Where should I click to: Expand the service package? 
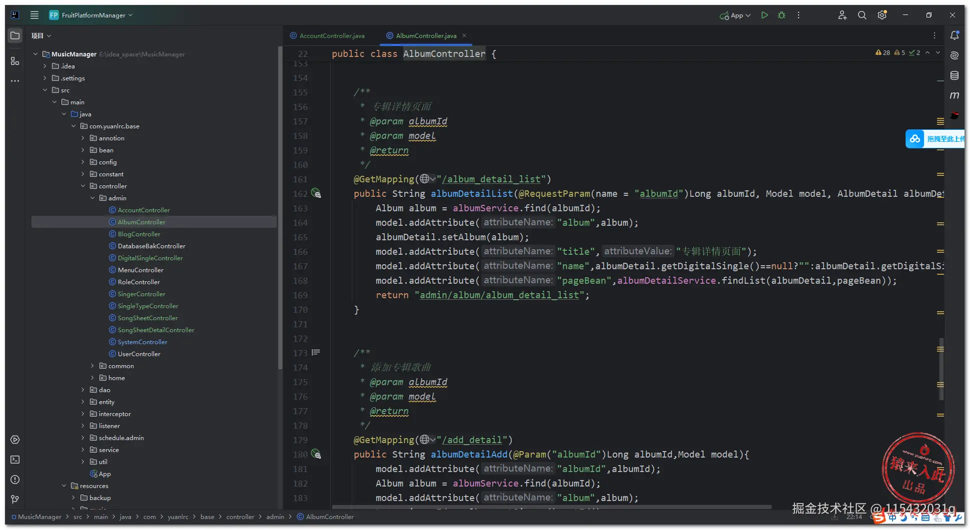pos(83,450)
